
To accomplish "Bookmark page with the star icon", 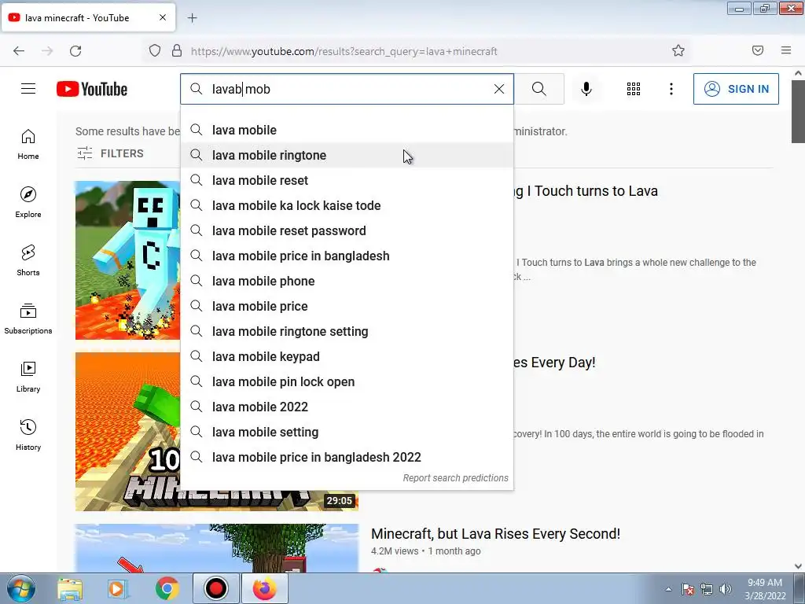I will (678, 51).
